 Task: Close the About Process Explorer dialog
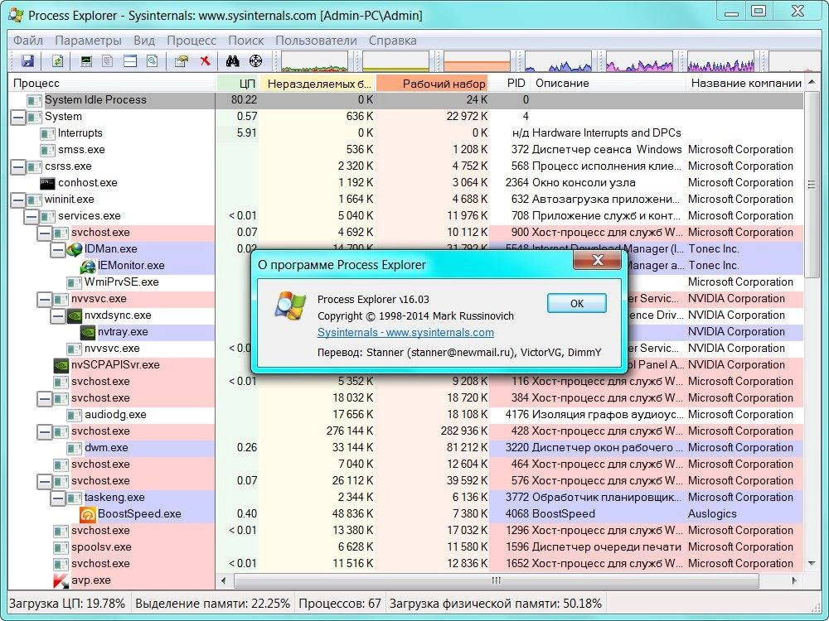tap(598, 260)
